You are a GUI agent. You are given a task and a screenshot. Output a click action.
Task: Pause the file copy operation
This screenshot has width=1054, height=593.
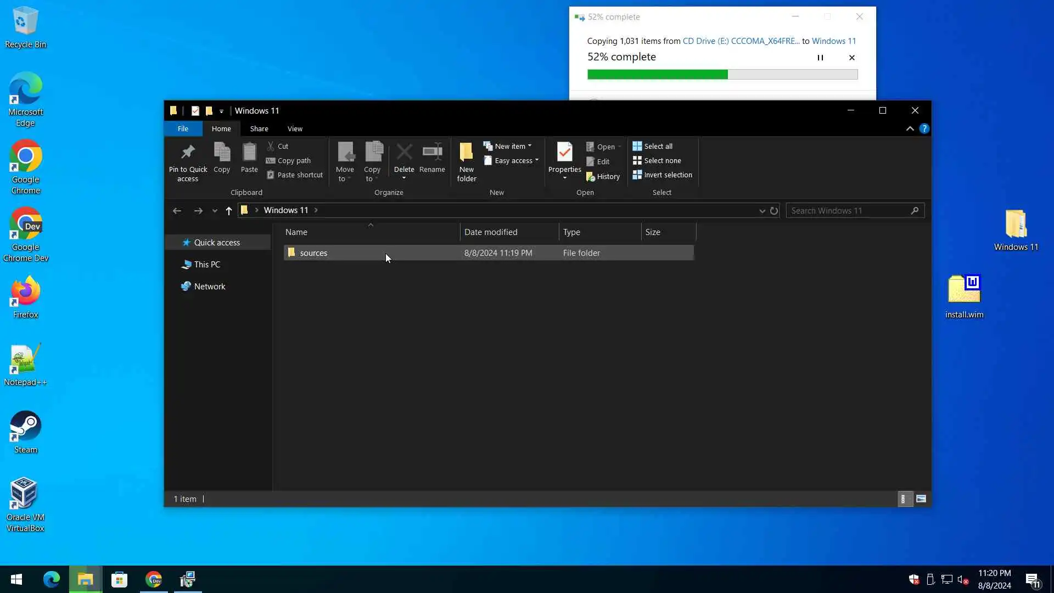click(820, 57)
